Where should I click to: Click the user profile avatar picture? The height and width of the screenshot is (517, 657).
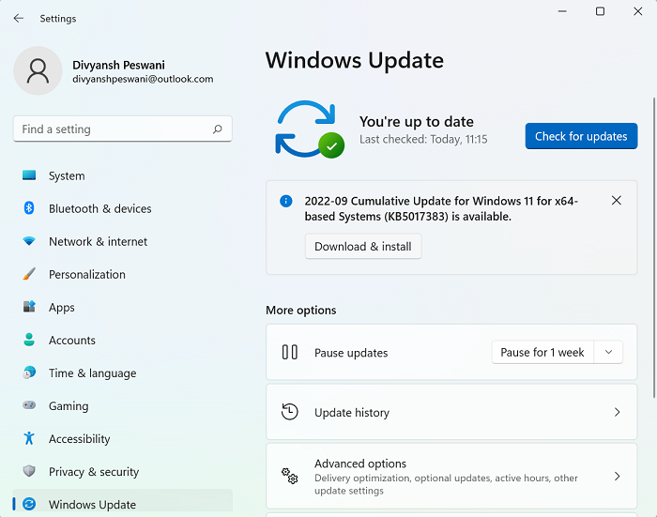pos(38,71)
